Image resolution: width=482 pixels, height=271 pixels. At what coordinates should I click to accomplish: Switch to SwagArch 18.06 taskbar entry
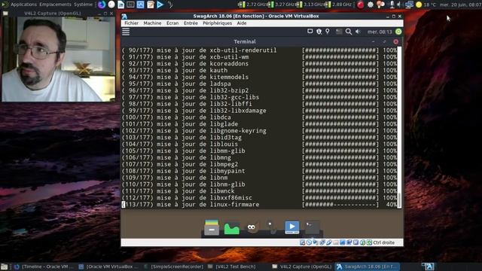[367, 266]
